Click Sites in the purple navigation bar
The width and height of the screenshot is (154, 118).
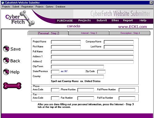pos(115,20)
